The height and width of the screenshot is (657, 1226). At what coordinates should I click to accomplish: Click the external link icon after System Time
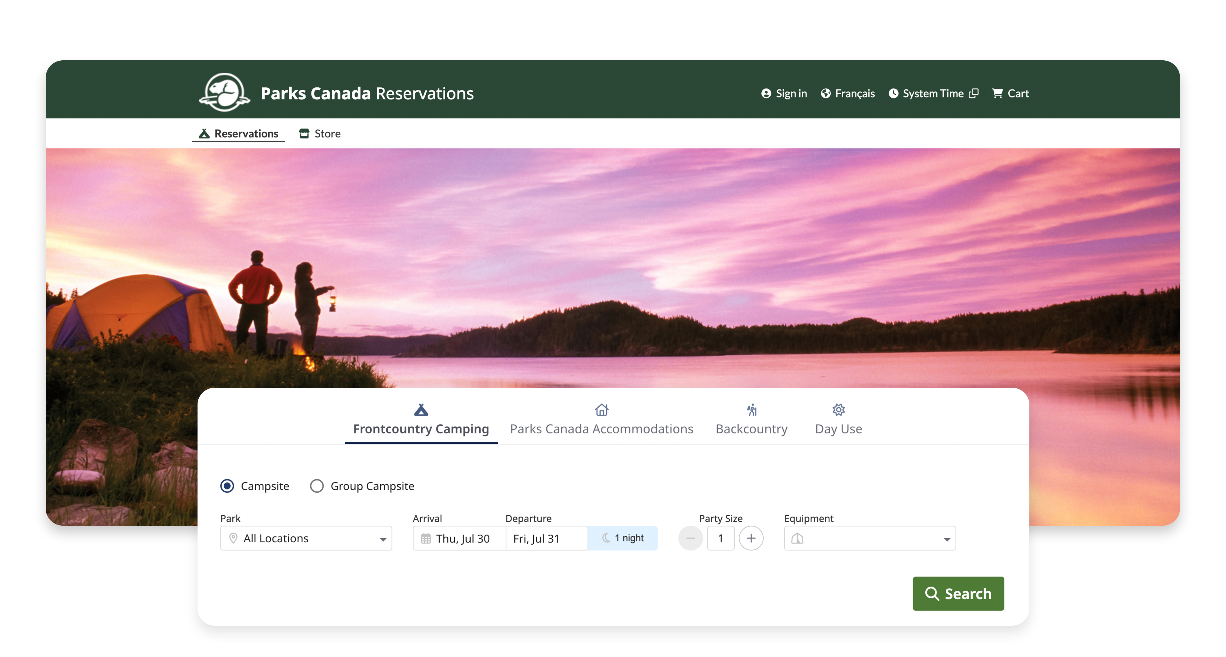973,93
